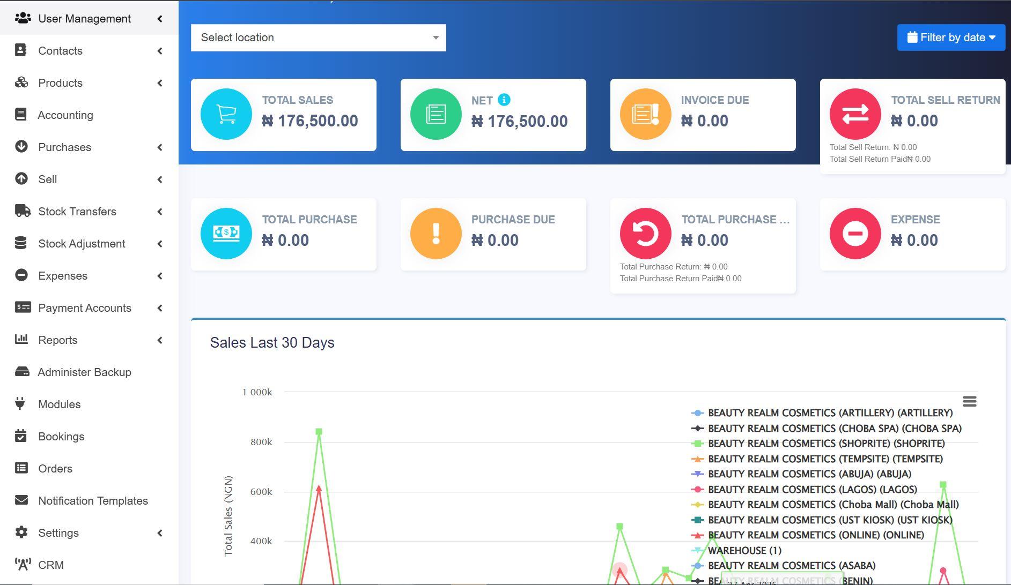Click the info icon beside NET

pos(504,100)
